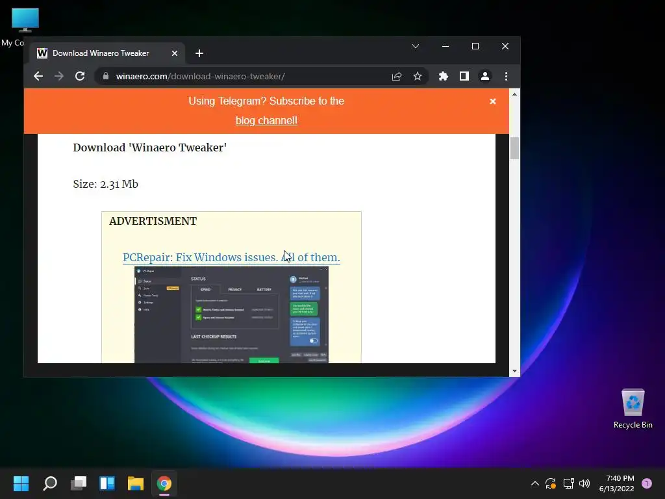
Task: Open Task View on taskbar
Action: (x=79, y=483)
